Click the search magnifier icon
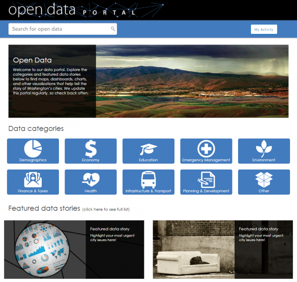This screenshot has height=282, width=297. tap(113, 29)
